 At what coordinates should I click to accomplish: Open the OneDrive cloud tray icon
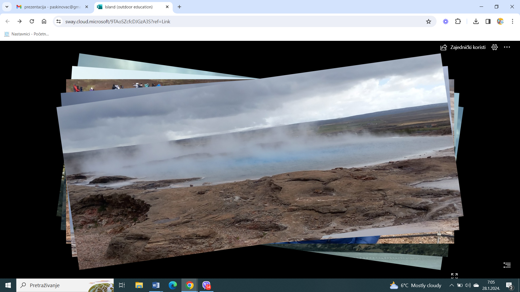(x=476, y=285)
